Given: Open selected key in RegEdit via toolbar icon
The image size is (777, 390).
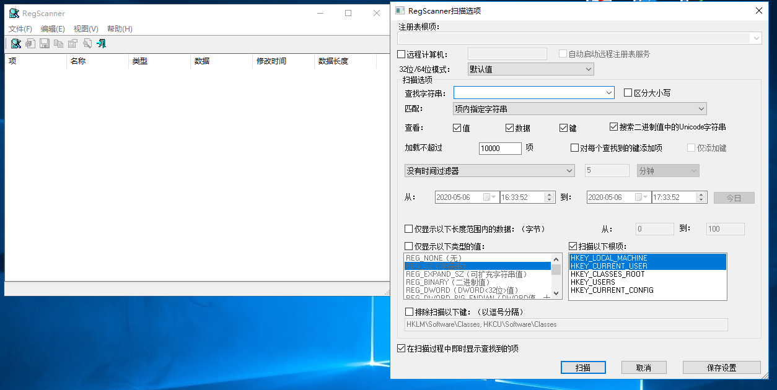Looking at the screenshot, I should pyautogui.click(x=30, y=43).
